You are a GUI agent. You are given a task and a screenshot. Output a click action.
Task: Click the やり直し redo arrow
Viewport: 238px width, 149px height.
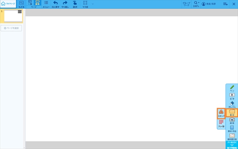(65, 4)
